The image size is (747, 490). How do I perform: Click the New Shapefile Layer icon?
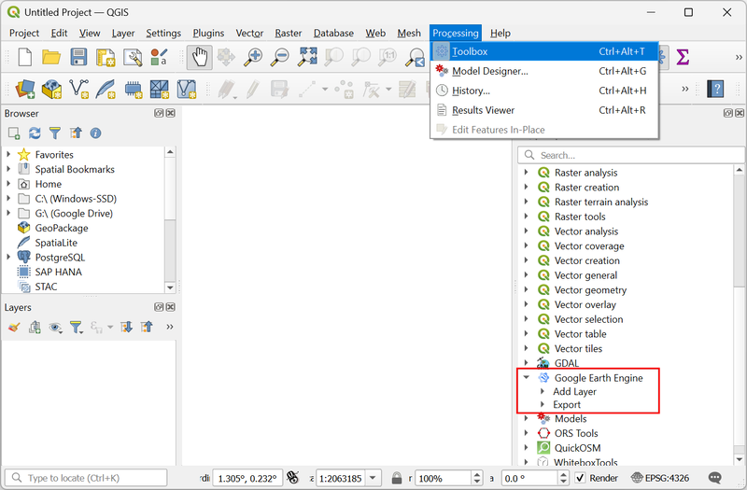coord(78,89)
